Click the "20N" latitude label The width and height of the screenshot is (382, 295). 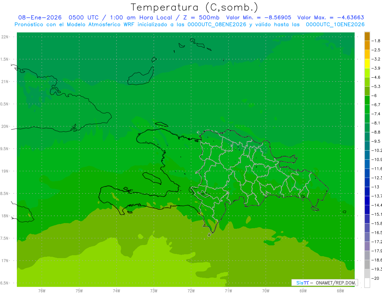pyautogui.click(x=5, y=126)
